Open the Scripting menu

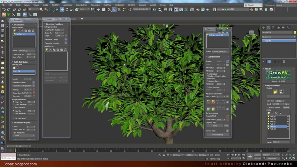(131, 5)
